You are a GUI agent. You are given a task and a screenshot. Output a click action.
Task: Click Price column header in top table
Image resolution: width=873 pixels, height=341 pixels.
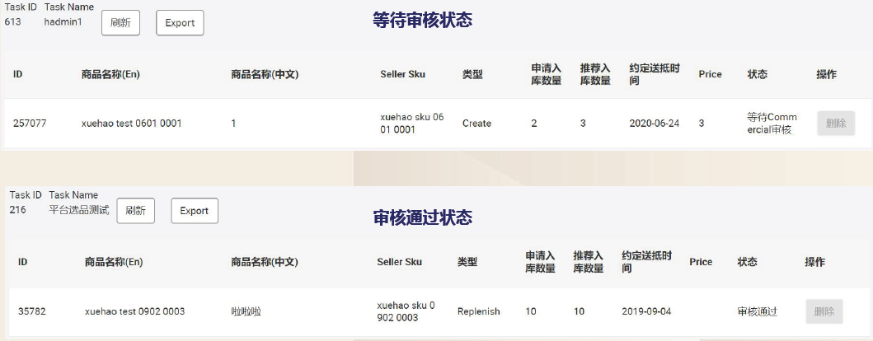[x=710, y=74]
